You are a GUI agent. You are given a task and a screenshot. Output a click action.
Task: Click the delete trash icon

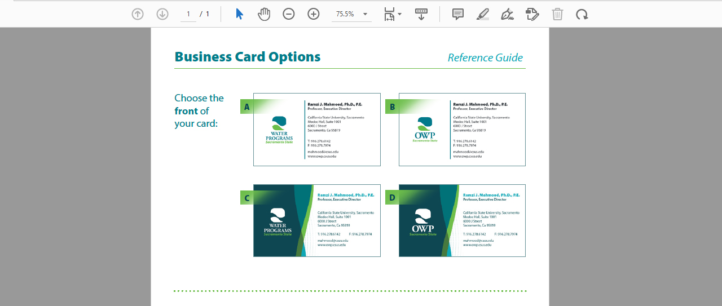(557, 14)
